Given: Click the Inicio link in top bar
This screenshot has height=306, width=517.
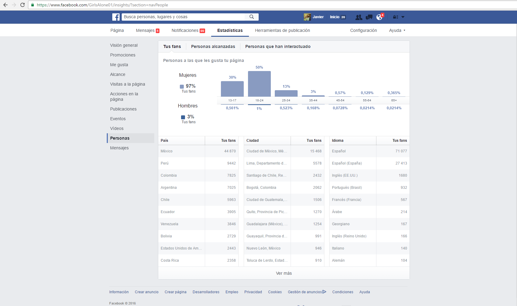Looking at the screenshot, I should pos(335,17).
